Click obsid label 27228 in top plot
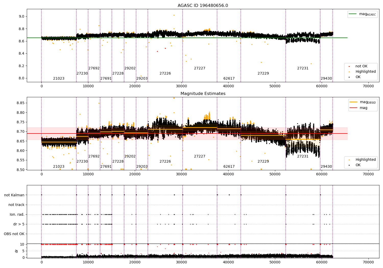The image size is (383, 268). (118, 74)
